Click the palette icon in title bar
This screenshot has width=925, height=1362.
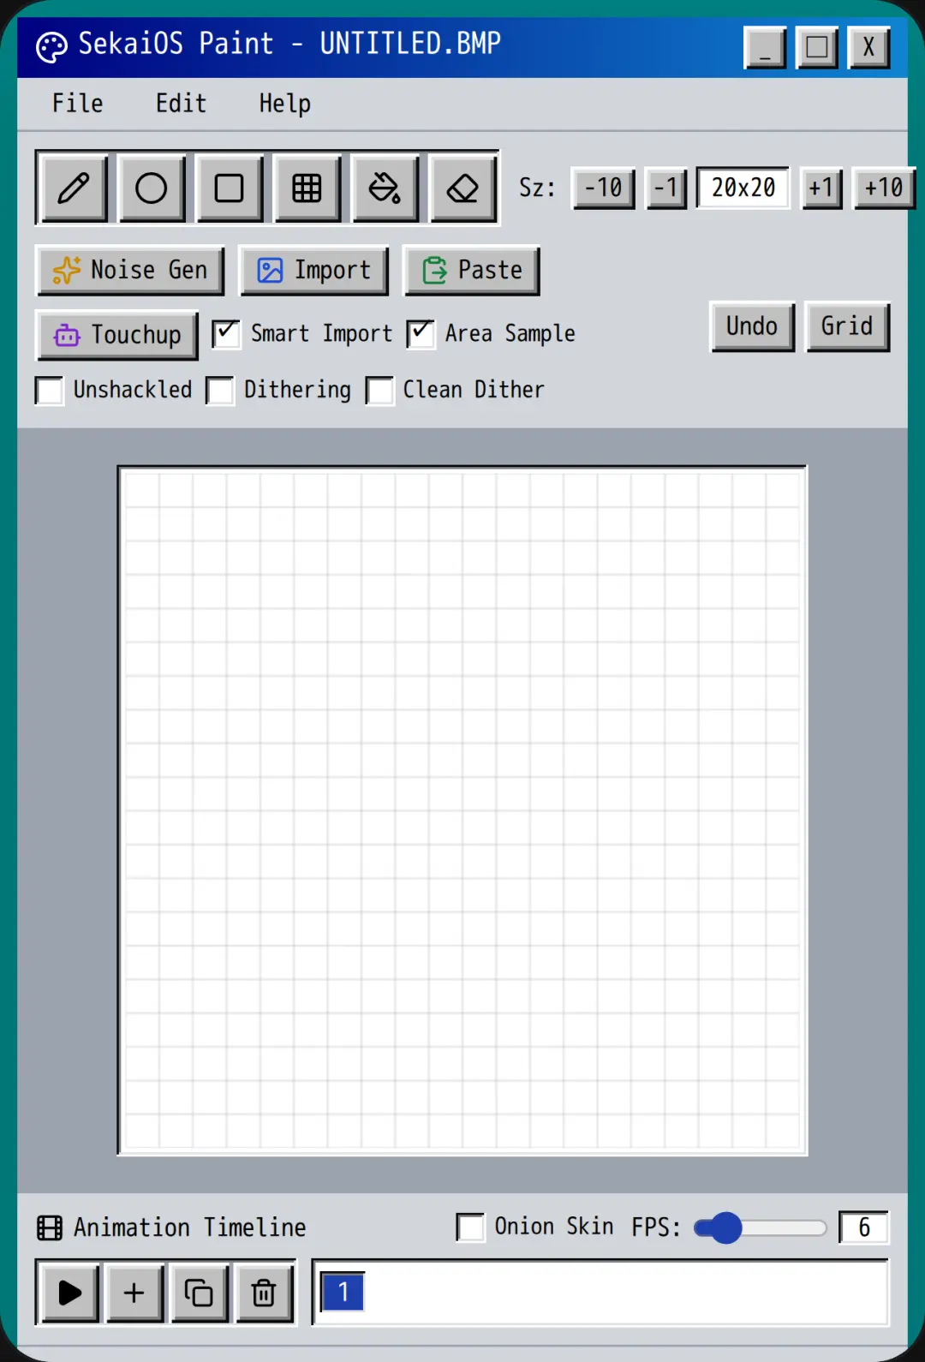[51, 47]
